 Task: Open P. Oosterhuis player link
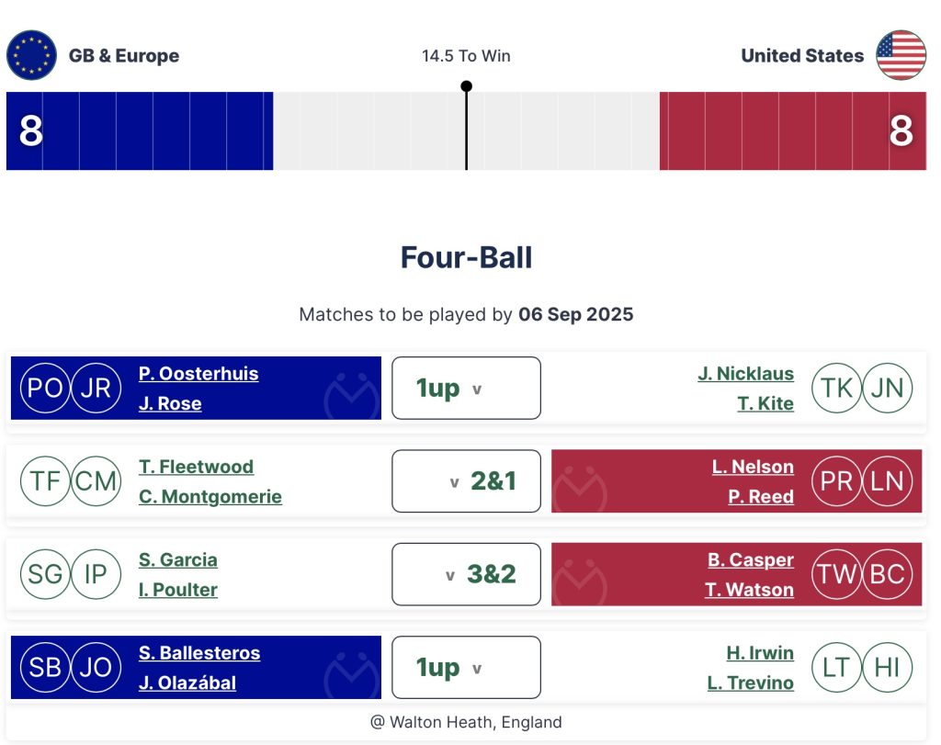tap(198, 374)
